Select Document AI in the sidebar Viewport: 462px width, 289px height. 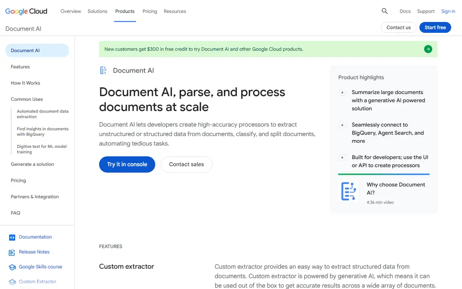[37, 50]
